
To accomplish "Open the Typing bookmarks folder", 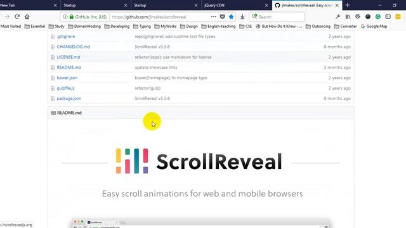I will 142,27.
